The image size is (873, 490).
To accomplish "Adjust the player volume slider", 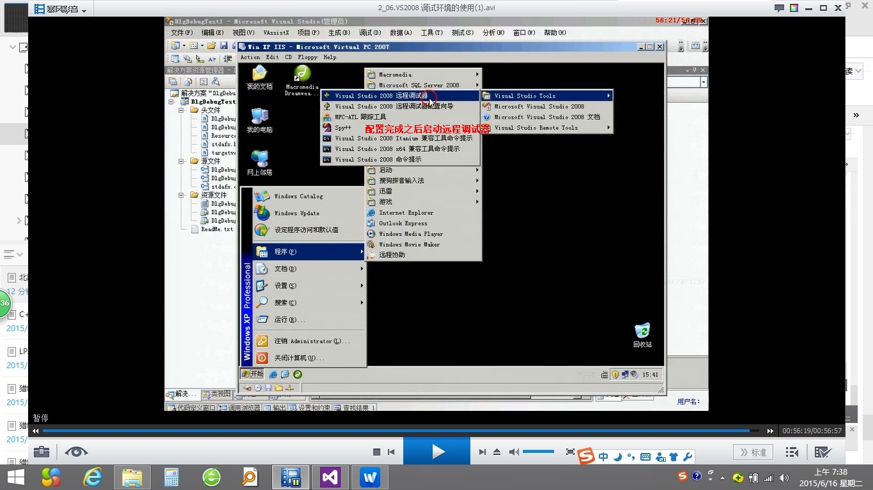I will (538, 452).
